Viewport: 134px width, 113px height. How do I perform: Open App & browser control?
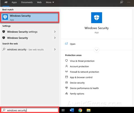click(81, 77)
